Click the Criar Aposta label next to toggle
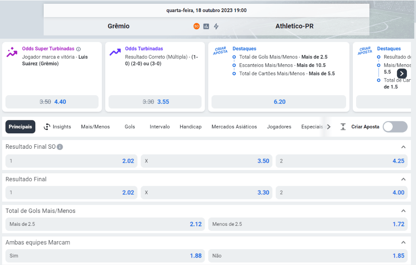This screenshot has width=416, height=265. tap(365, 127)
